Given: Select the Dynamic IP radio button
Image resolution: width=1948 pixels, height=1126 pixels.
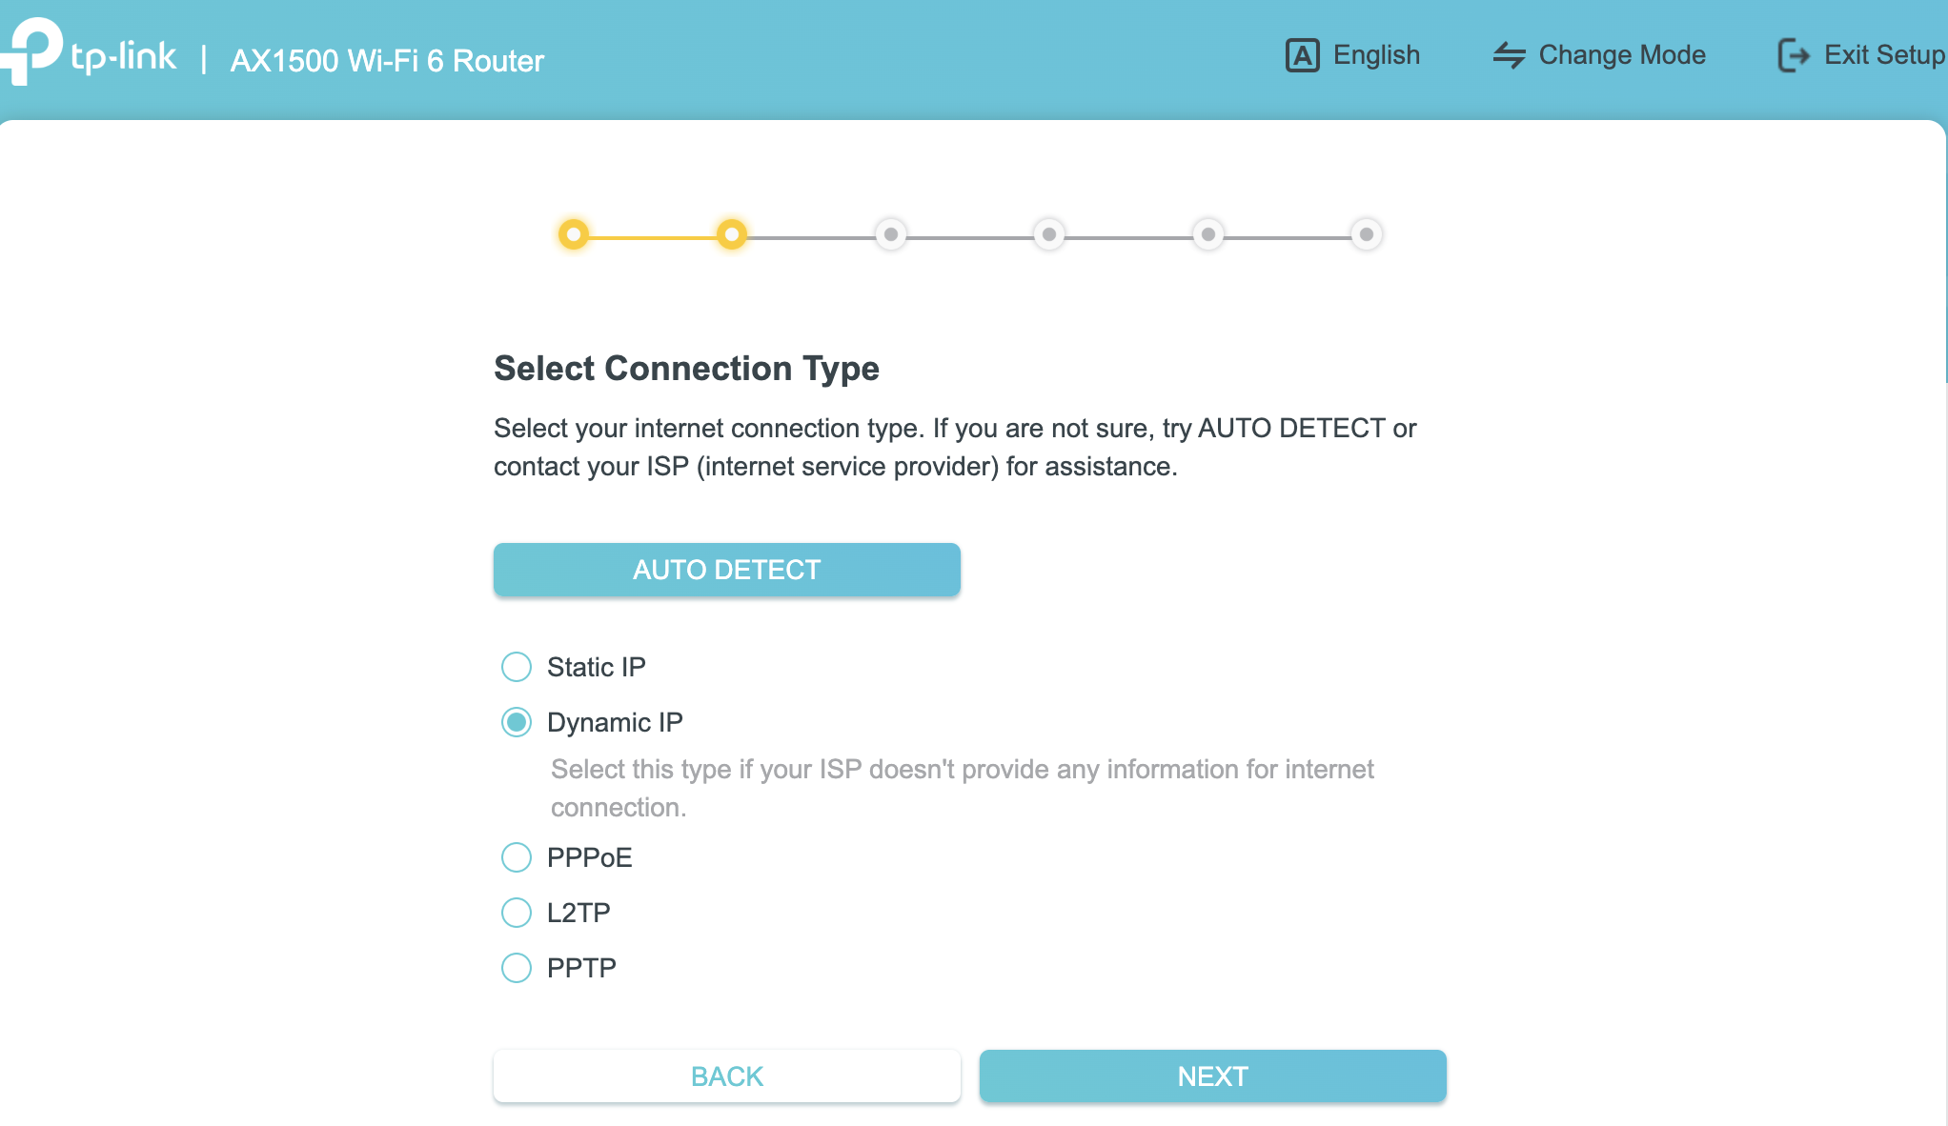Looking at the screenshot, I should point(517,722).
